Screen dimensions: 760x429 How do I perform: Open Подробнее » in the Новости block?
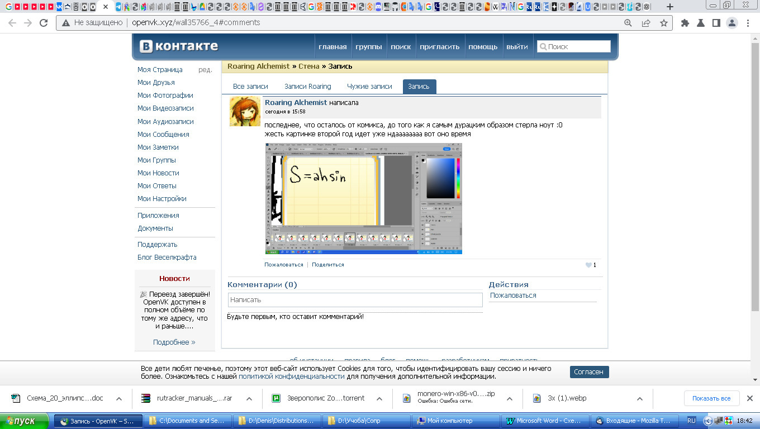tap(174, 342)
